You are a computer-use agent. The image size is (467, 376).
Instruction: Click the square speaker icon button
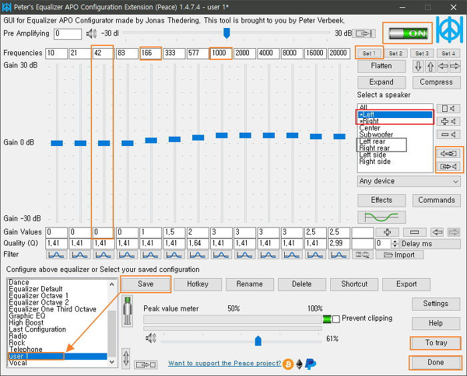(x=448, y=109)
